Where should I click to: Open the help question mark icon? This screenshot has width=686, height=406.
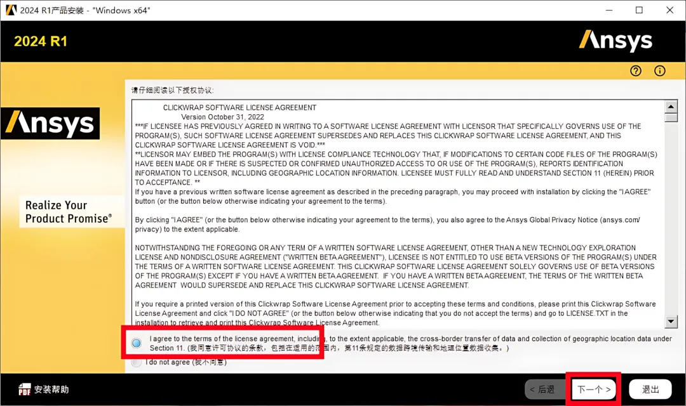pyautogui.click(x=636, y=71)
